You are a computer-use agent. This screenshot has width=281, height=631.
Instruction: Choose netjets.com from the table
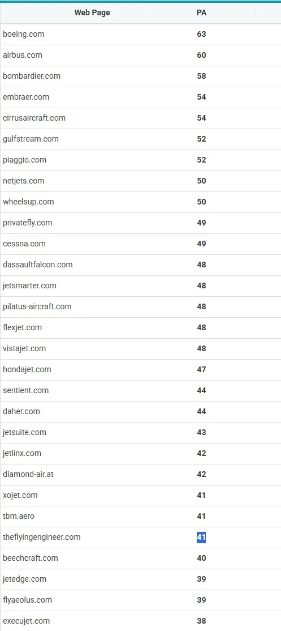coord(24,181)
